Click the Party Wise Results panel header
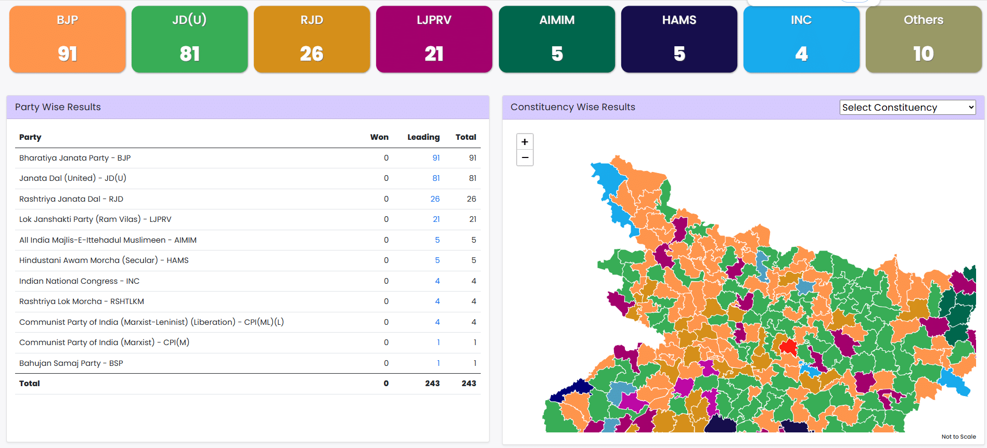The width and height of the screenshot is (987, 448). point(248,107)
